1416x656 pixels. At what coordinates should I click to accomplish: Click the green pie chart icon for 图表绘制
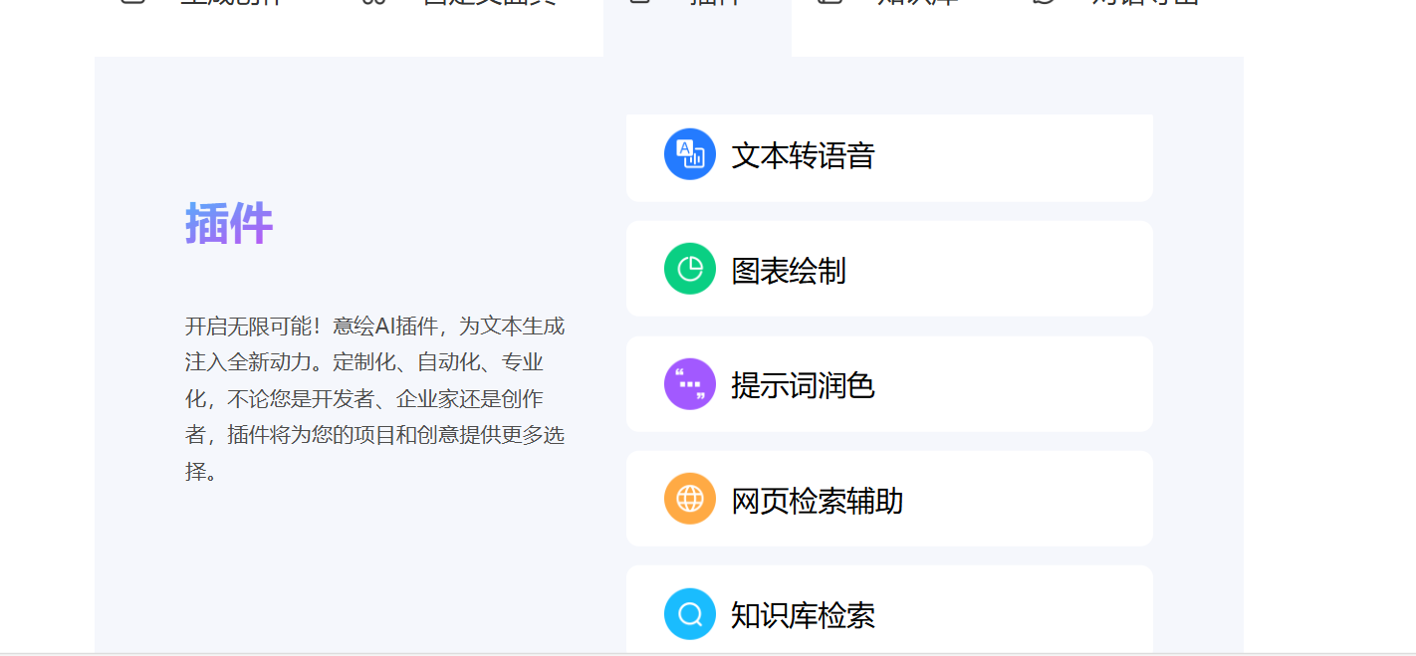pos(689,269)
